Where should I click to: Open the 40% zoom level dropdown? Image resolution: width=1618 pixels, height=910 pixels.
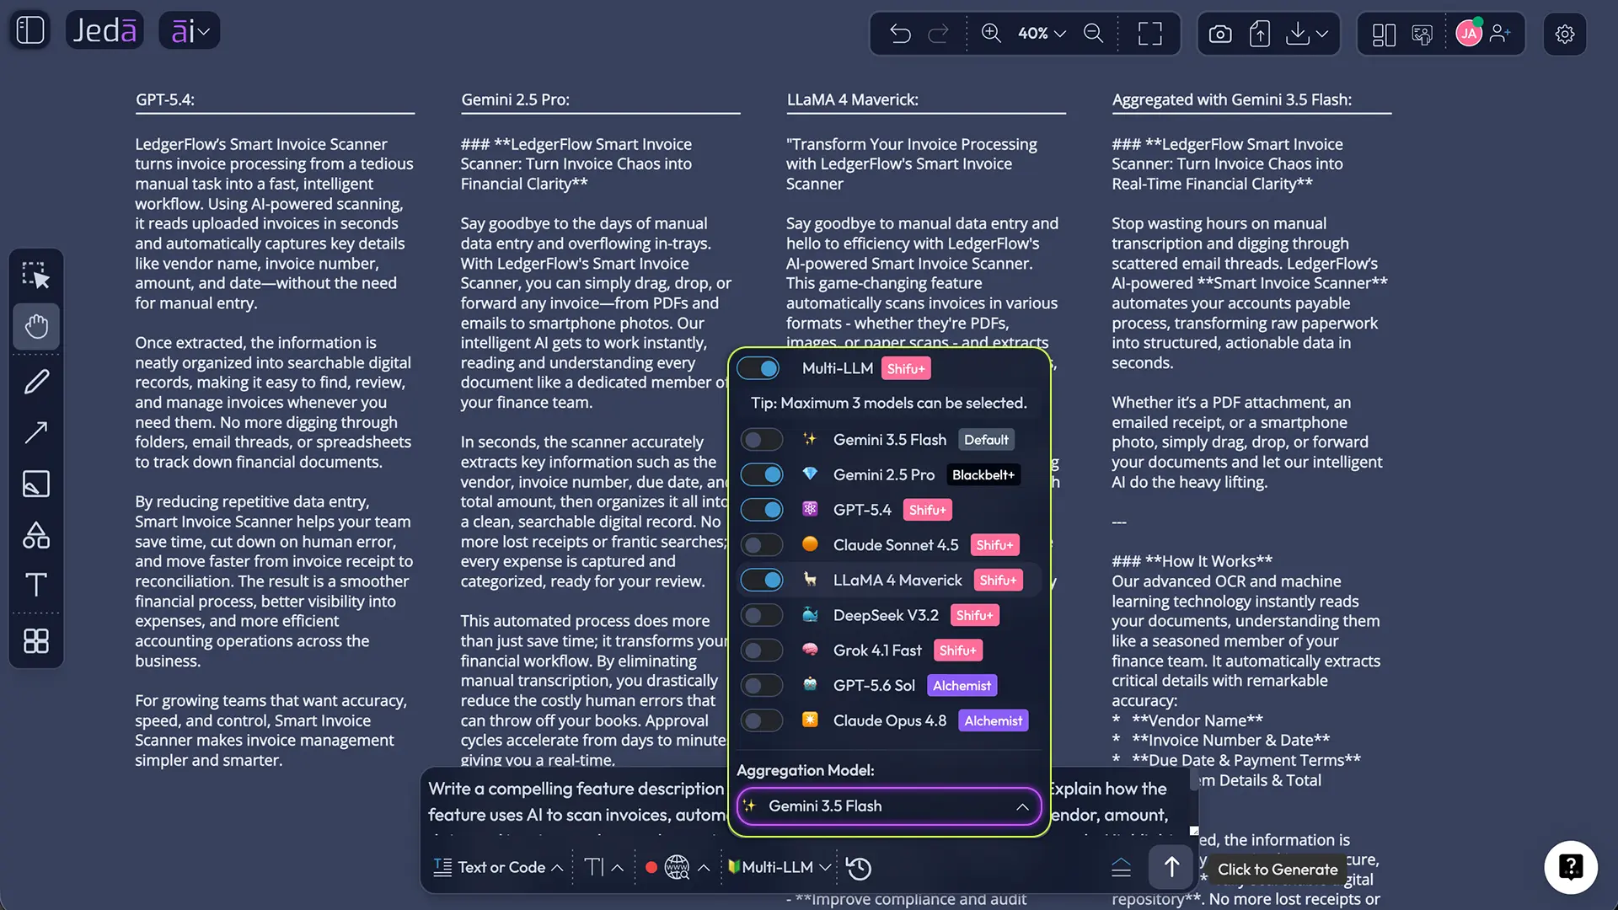[1042, 34]
